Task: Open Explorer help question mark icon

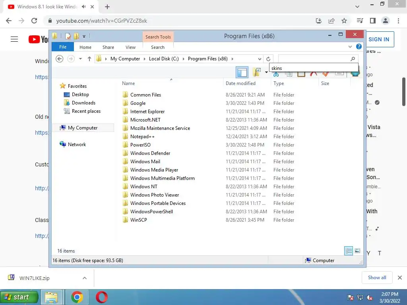Action: 359,46
